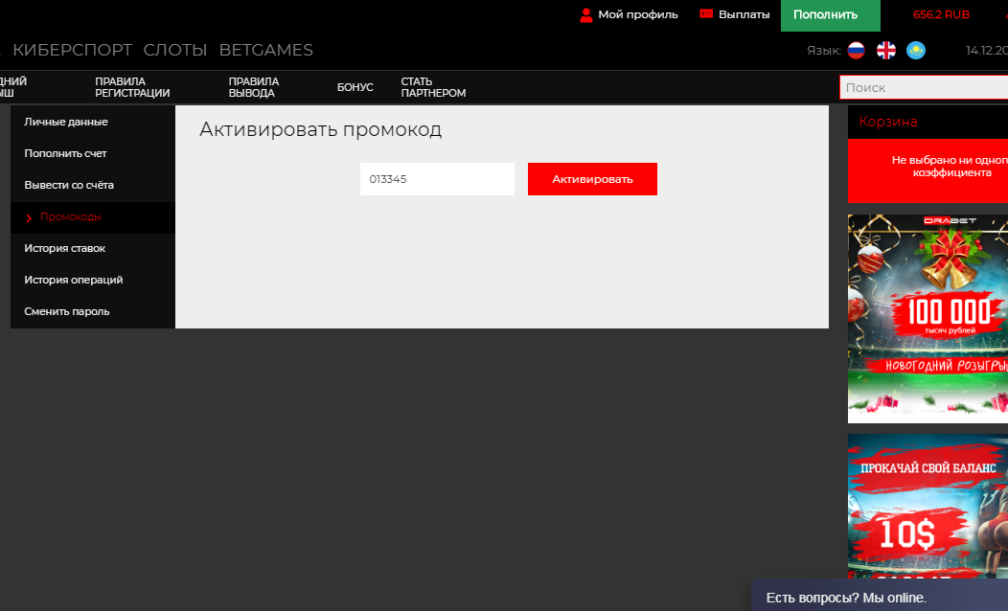Viewport: 1008px width, 611px height.
Task: Switch language with the UK flag
Action: click(x=886, y=50)
